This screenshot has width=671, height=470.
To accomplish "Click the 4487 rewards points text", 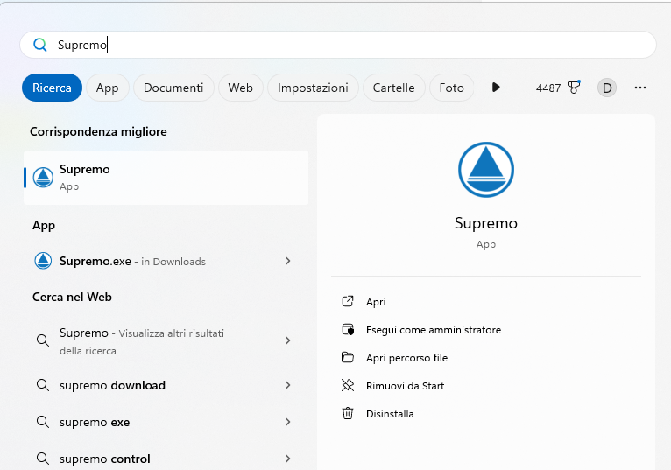I will point(548,88).
